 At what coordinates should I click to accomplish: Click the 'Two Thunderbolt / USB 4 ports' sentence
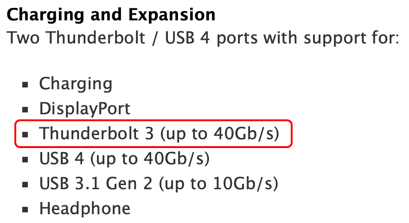coord(203,38)
